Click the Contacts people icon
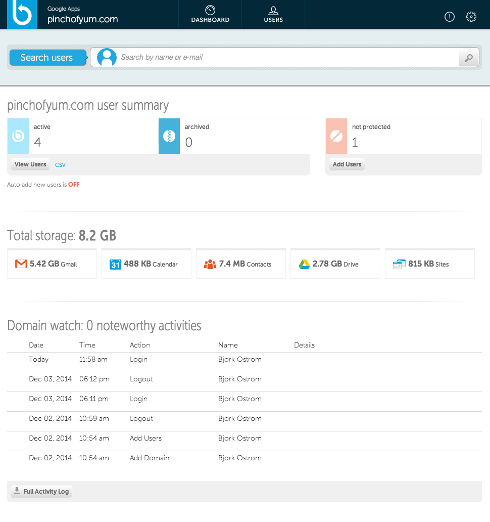The height and width of the screenshot is (522, 490). tap(210, 265)
